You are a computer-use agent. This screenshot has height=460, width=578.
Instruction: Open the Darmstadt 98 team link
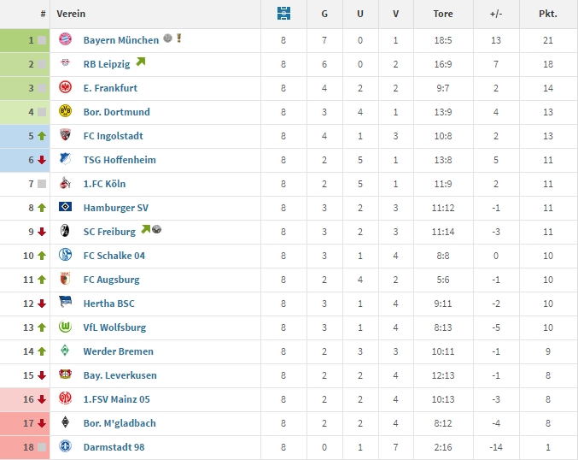coord(114,447)
